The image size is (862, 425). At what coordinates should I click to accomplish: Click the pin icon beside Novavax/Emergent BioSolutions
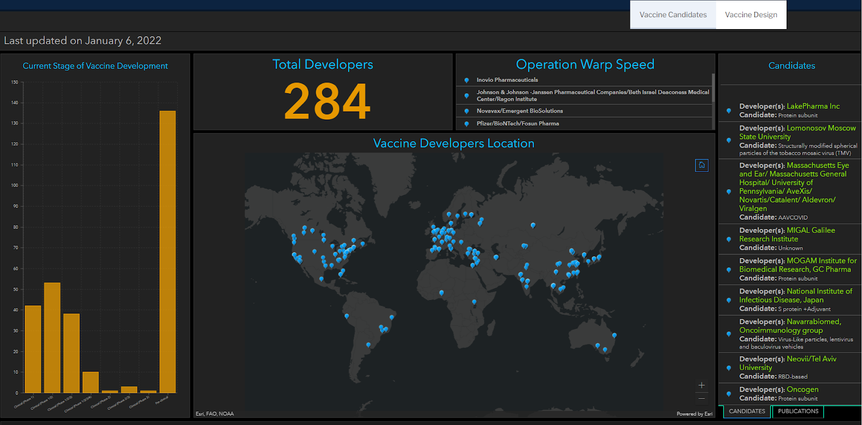(467, 112)
